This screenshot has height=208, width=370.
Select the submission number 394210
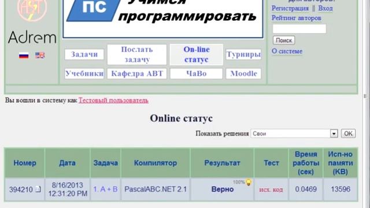click(21, 190)
